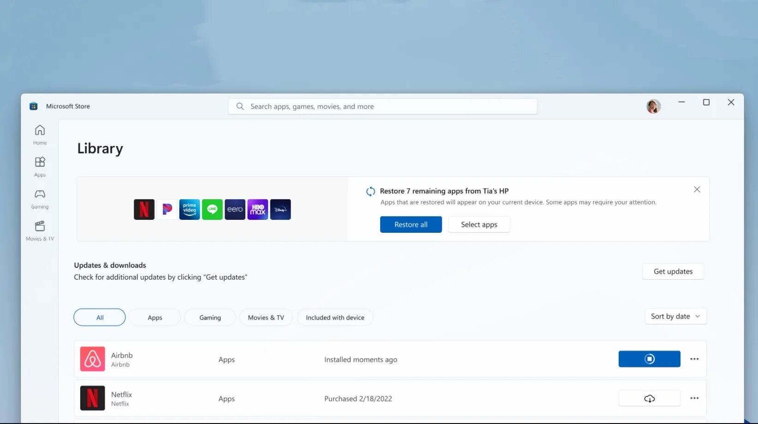The height and width of the screenshot is (424, 758).
Task: Stop the Airbnb download
Action: [x=649, y=359]
